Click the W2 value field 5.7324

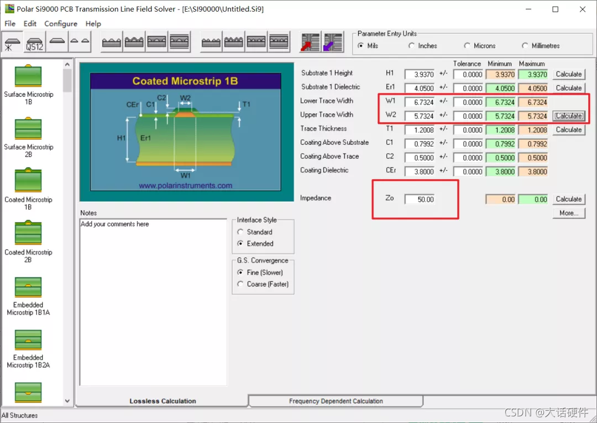[x=419, y=116]
